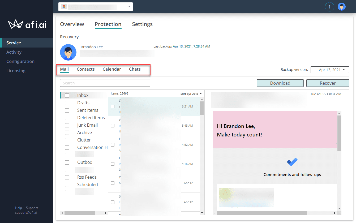Open the user profile avatar menu
This screenshot has width=356, height=223.
342,7
